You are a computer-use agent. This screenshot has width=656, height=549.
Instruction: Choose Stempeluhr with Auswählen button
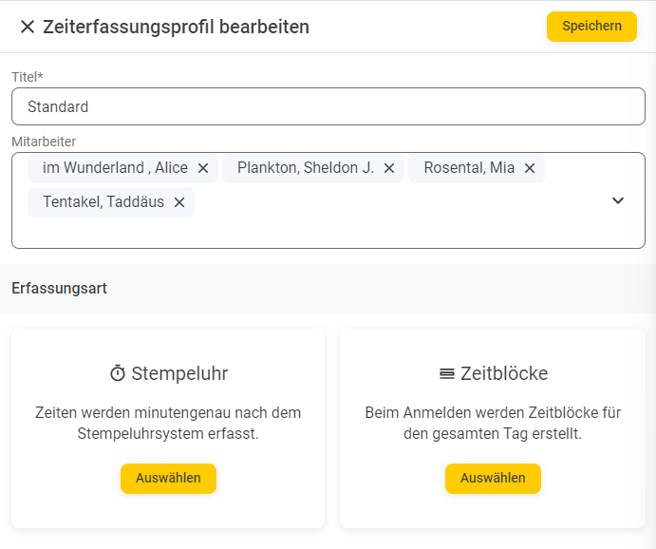click(x=168, y=479)
